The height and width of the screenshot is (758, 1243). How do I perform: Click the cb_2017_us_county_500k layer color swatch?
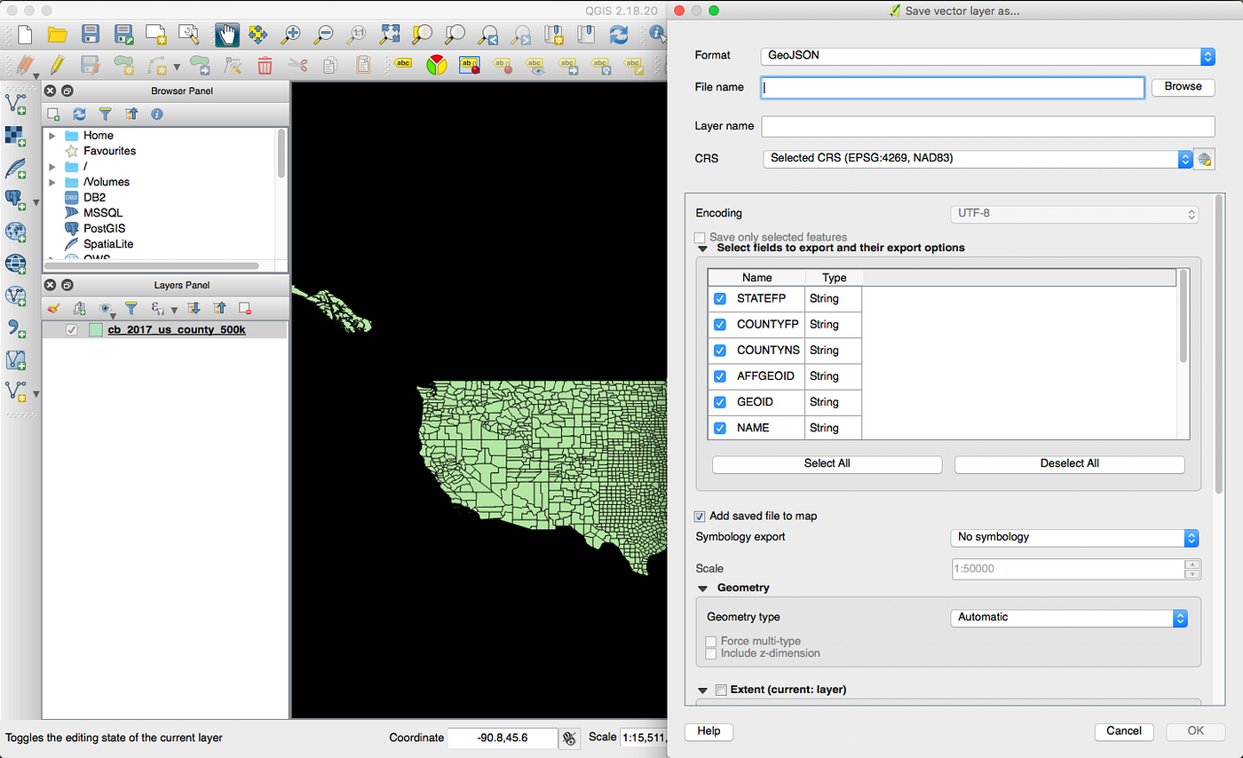pyautogui.click(x=96, y=329)
